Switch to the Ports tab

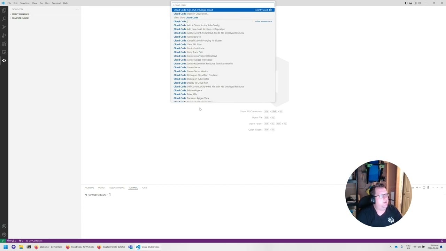tap(144, 188)
